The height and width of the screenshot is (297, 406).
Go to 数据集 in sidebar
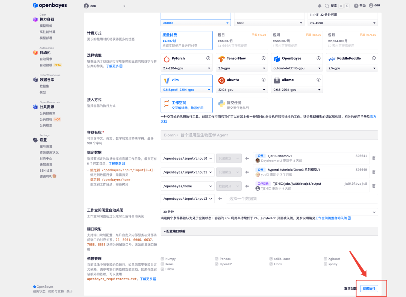(44, 86)
